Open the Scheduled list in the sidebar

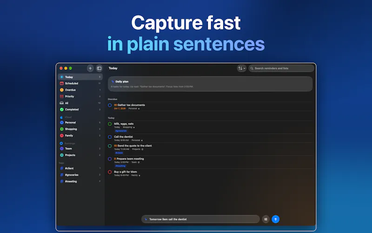[80, 83]
